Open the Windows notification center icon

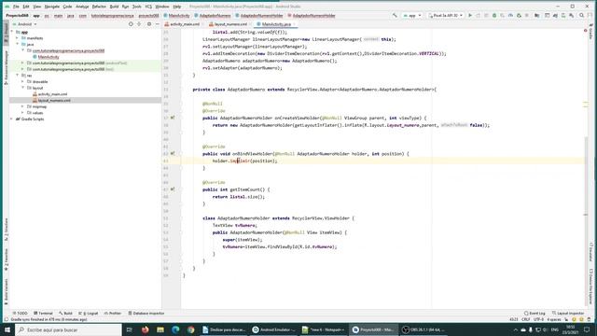pyautogui.click(x=587, y=329)
